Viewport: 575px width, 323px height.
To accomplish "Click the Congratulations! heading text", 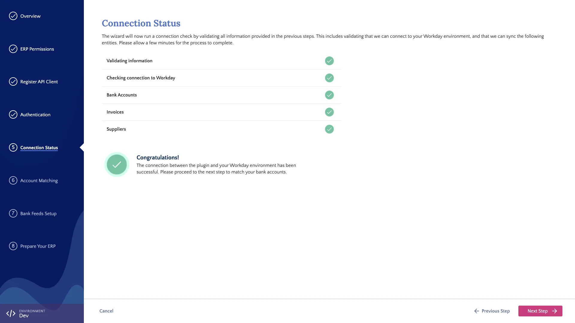I will (158, 158).
